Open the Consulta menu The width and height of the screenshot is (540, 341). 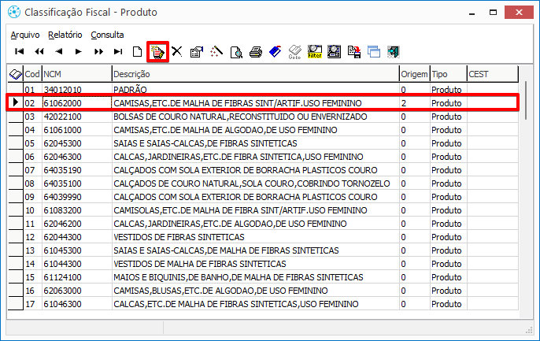coord(107,35)
